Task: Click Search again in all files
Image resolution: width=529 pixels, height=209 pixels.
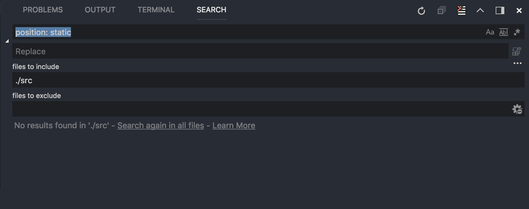Action: pos(160,125)
